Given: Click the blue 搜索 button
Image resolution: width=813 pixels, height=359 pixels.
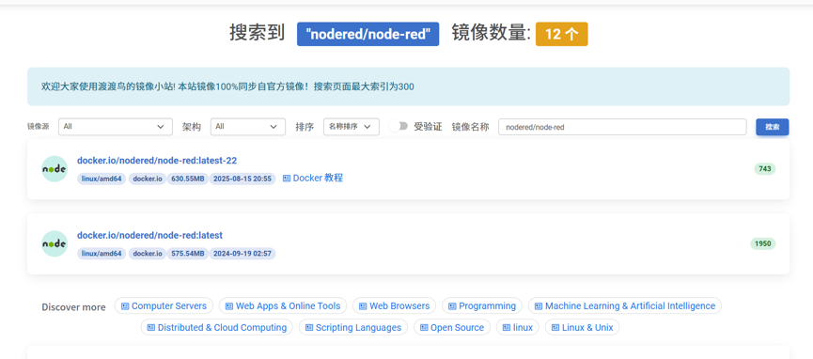Looking at the screenshot, I should coord(773,127).
